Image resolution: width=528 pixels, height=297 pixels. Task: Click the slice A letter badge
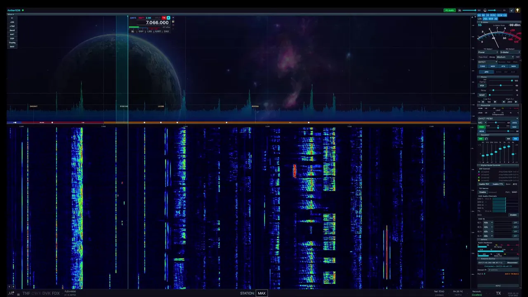pos(168,18)
